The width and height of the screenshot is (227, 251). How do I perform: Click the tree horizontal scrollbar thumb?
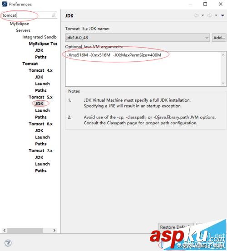point(25,231)
